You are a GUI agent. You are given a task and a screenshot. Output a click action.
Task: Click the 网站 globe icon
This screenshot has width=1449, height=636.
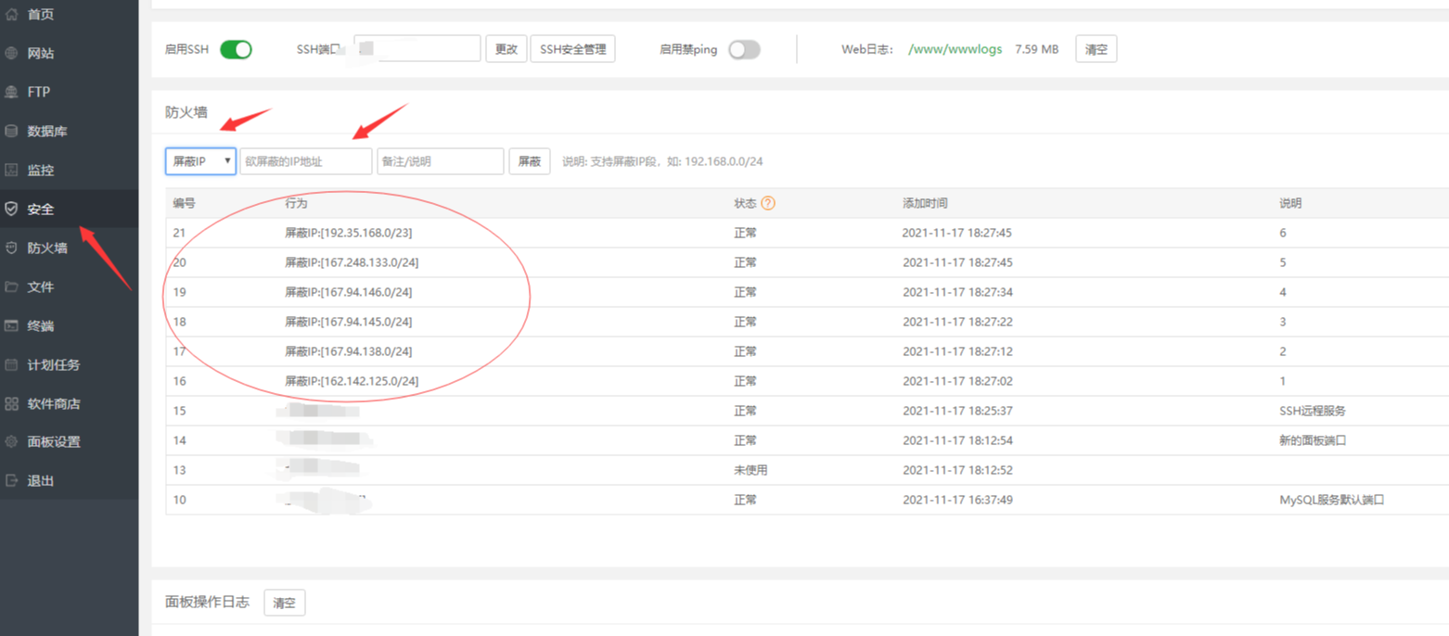tap(11, 54)
